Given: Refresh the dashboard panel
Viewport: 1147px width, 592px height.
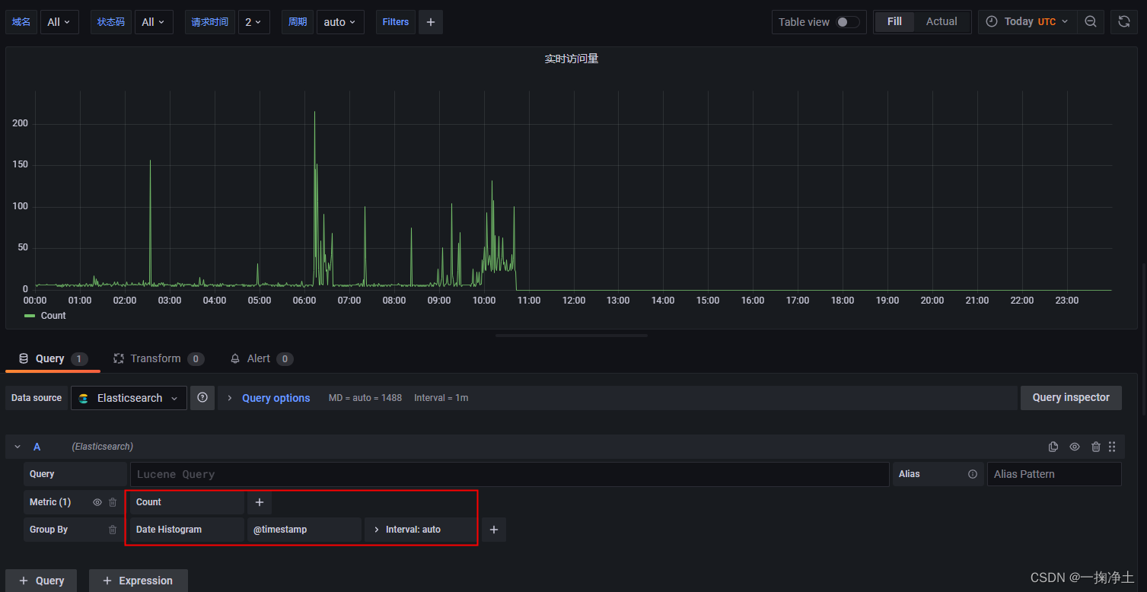Looking at the screenshot, I should pyautogui.click(x=1124, y=22).
